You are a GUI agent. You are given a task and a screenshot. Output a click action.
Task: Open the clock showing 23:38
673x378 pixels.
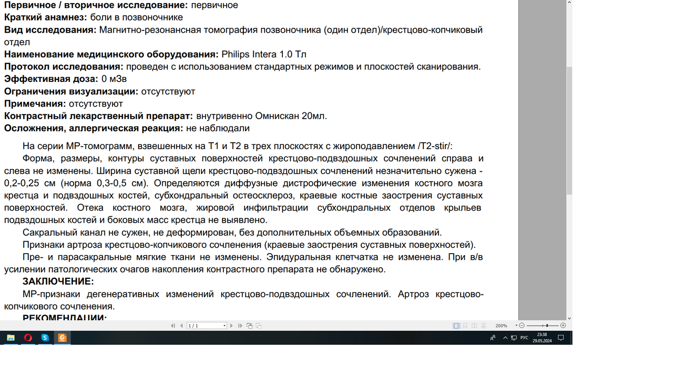tap(542, 338)
